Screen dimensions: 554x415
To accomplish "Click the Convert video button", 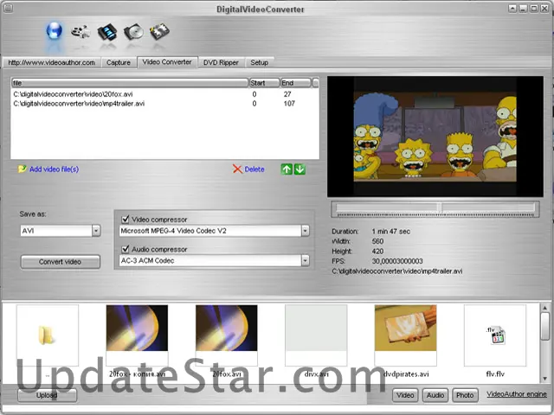I will tap(60, 262).
